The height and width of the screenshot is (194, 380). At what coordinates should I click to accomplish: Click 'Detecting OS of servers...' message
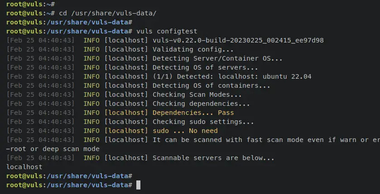(x=205, y=67)
